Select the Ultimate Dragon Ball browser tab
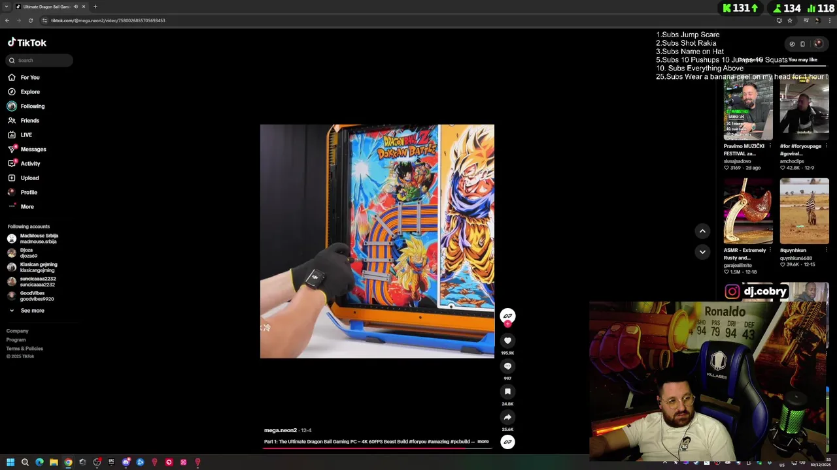This screenshot has width=837, height=470. tap(50, 7)
